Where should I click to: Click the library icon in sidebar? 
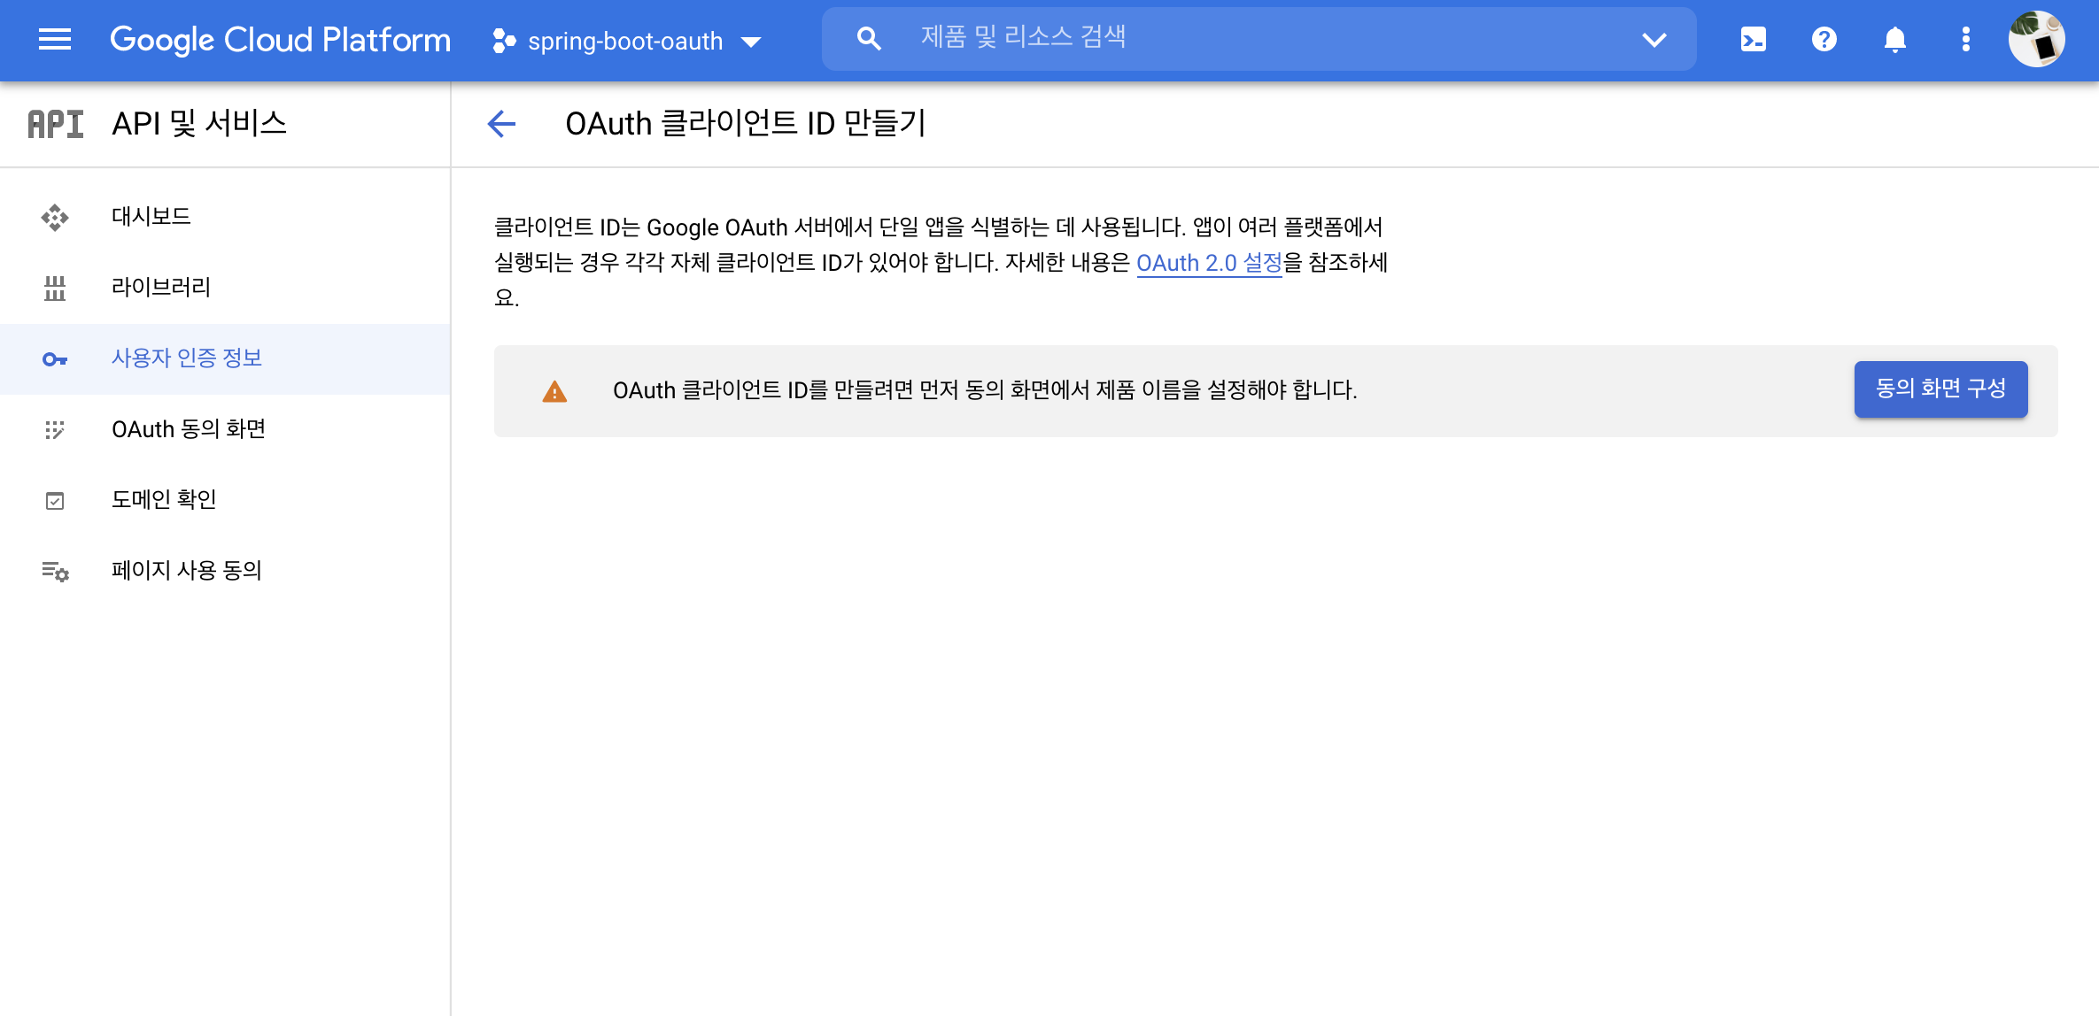(55, 288)
